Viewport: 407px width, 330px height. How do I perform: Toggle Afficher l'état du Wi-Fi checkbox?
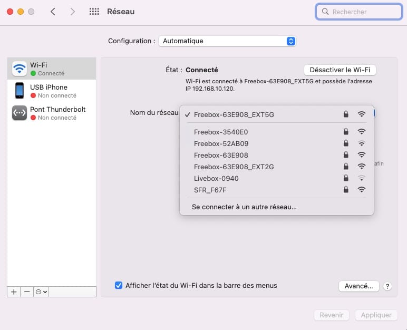(119, 285)
